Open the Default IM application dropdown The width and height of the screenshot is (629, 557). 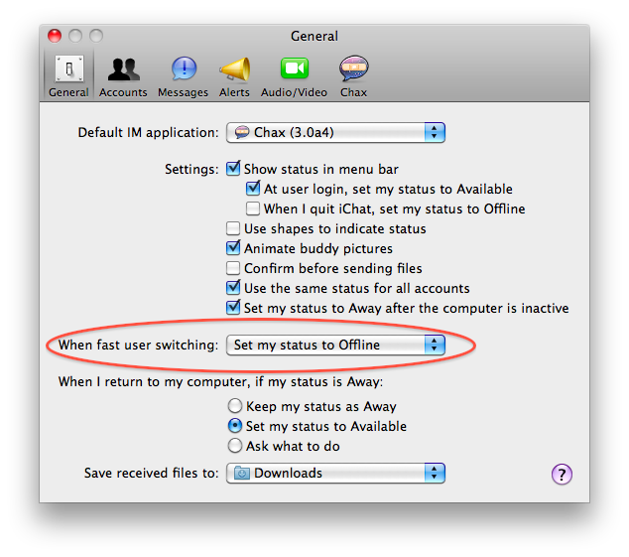pos(335,132)
